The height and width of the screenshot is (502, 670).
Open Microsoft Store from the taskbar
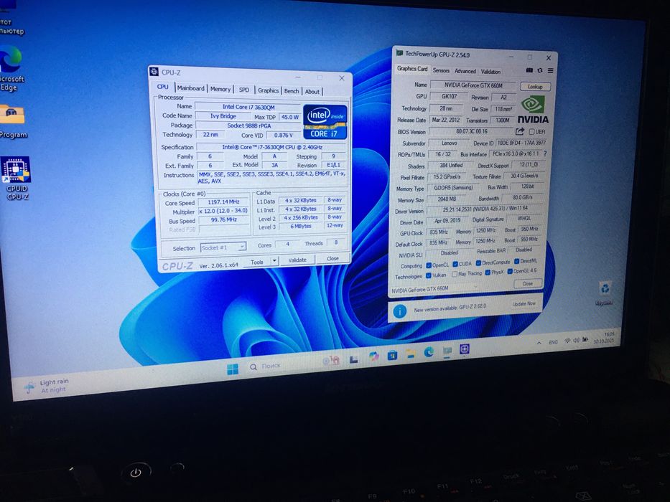tap(392, 355)
